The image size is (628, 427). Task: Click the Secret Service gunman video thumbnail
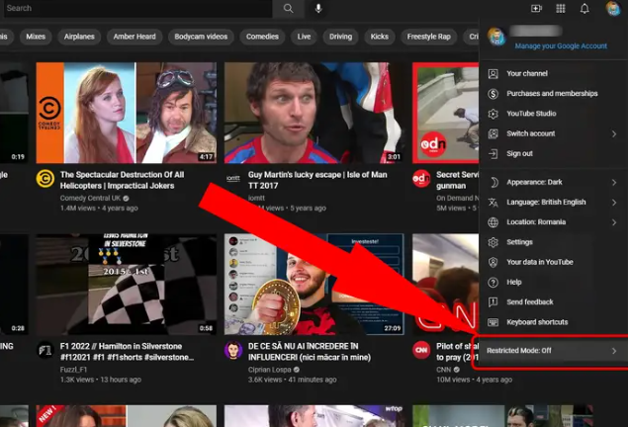[x=446, y=113]
